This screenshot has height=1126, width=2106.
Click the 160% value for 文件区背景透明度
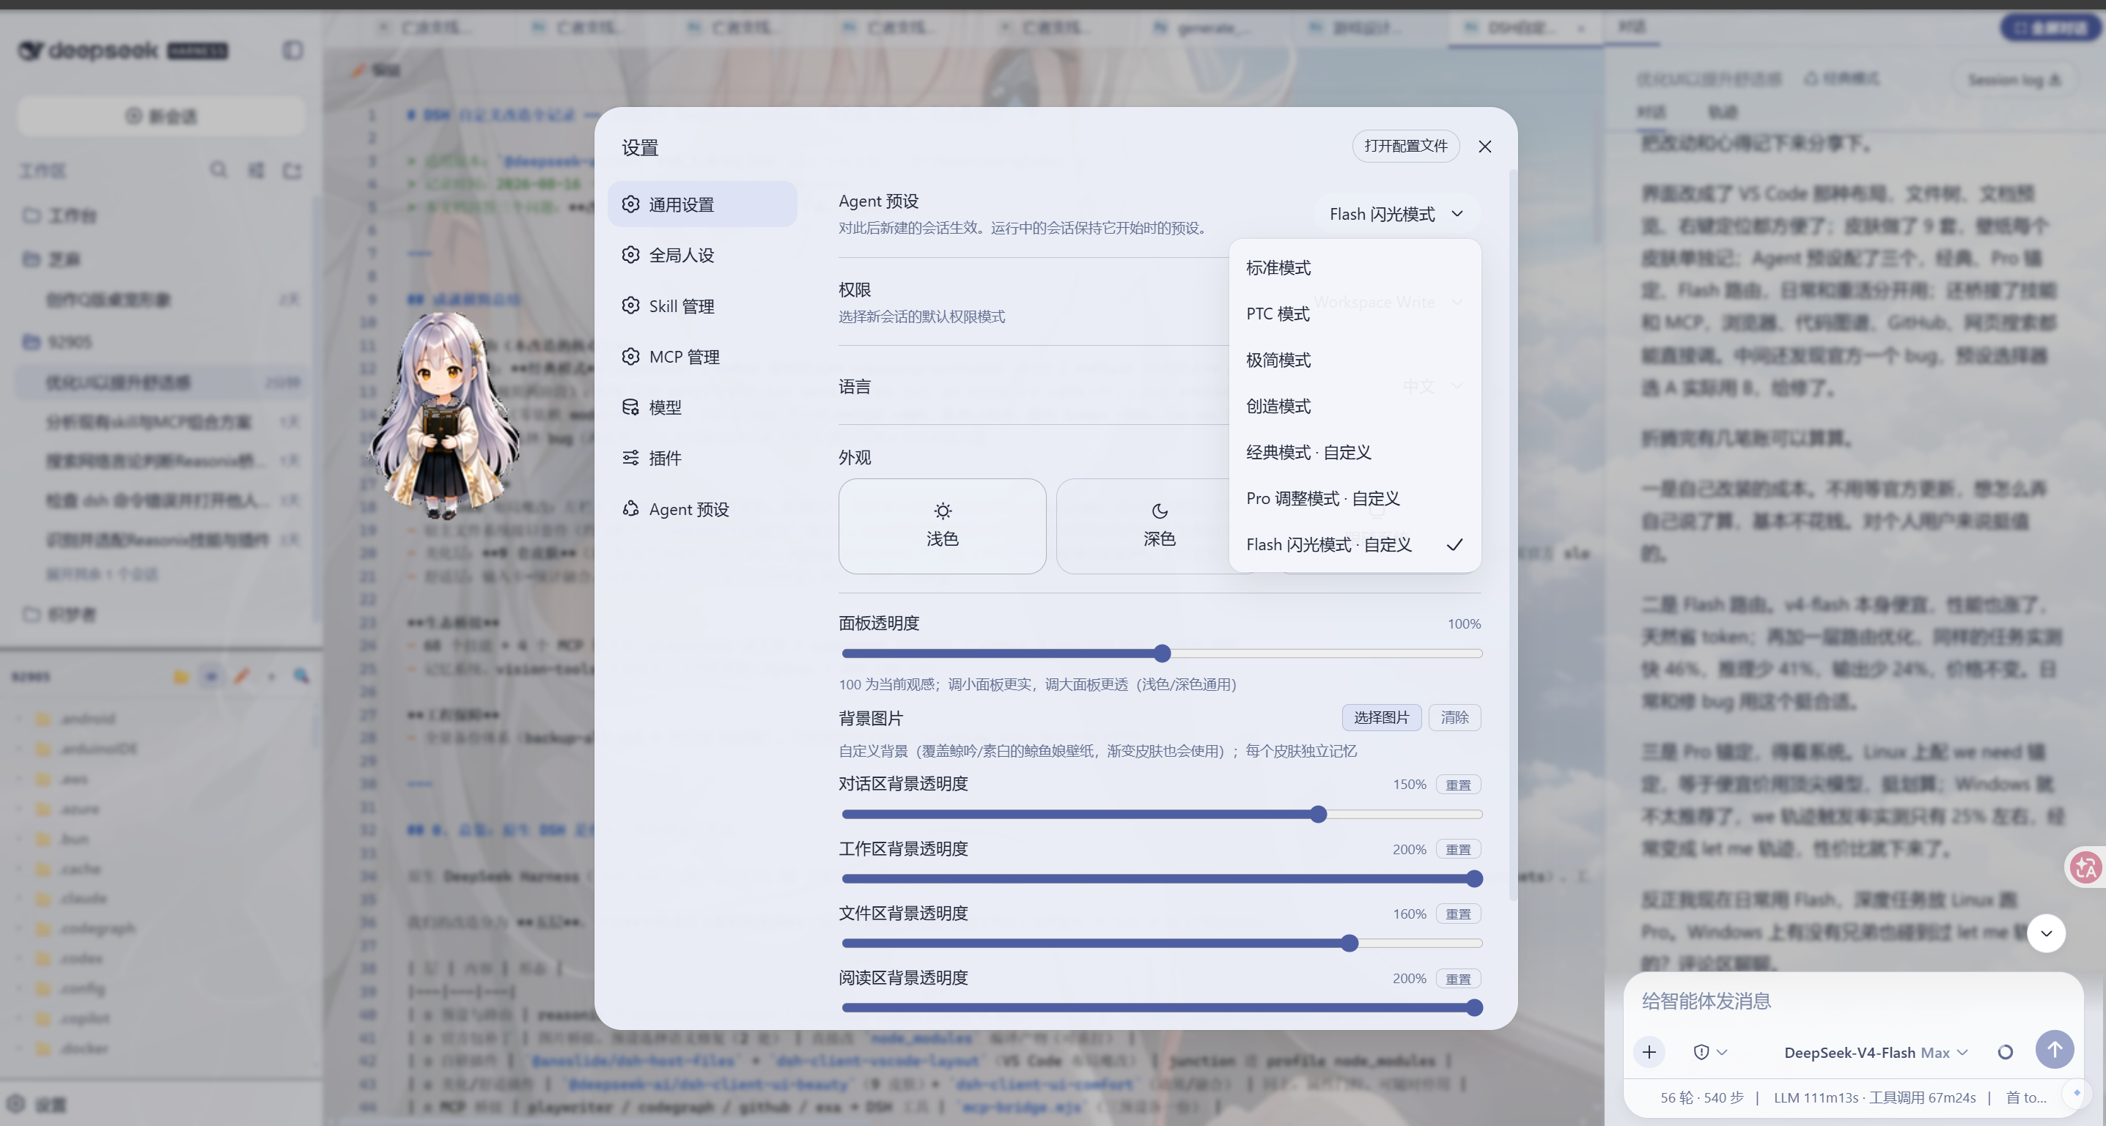1410,914
